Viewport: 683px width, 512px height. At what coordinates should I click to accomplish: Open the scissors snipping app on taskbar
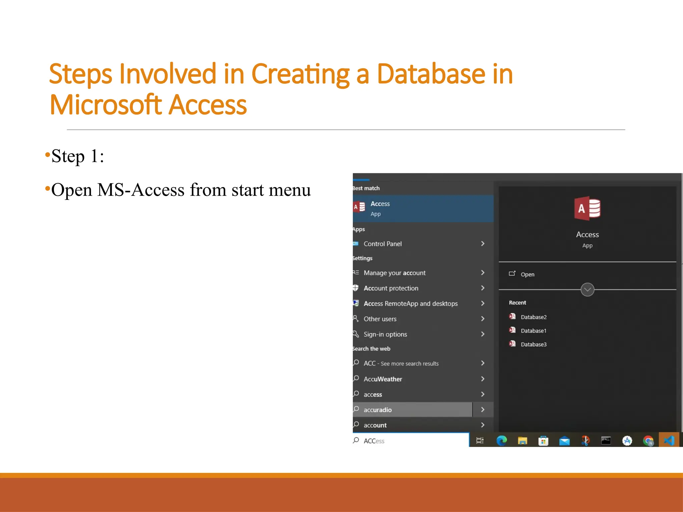pyautogui.click(x=585, y=441)
